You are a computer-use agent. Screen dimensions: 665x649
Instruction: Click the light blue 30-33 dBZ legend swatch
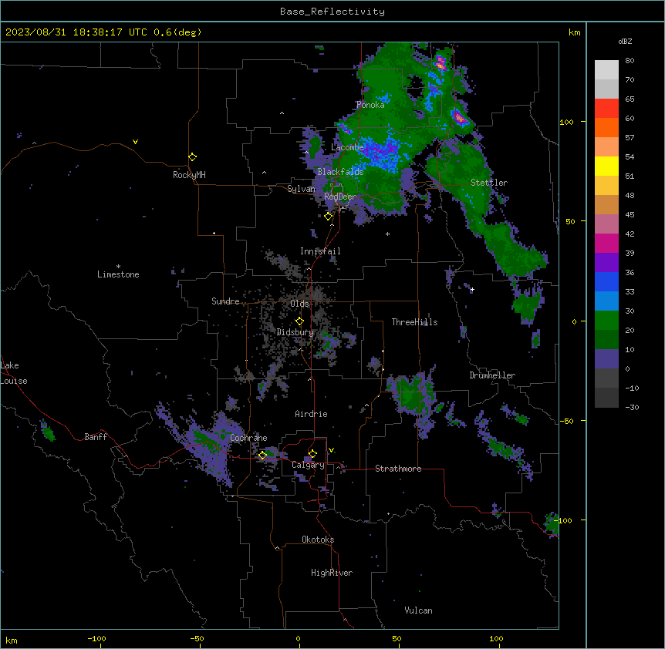(x=606, y=301)
